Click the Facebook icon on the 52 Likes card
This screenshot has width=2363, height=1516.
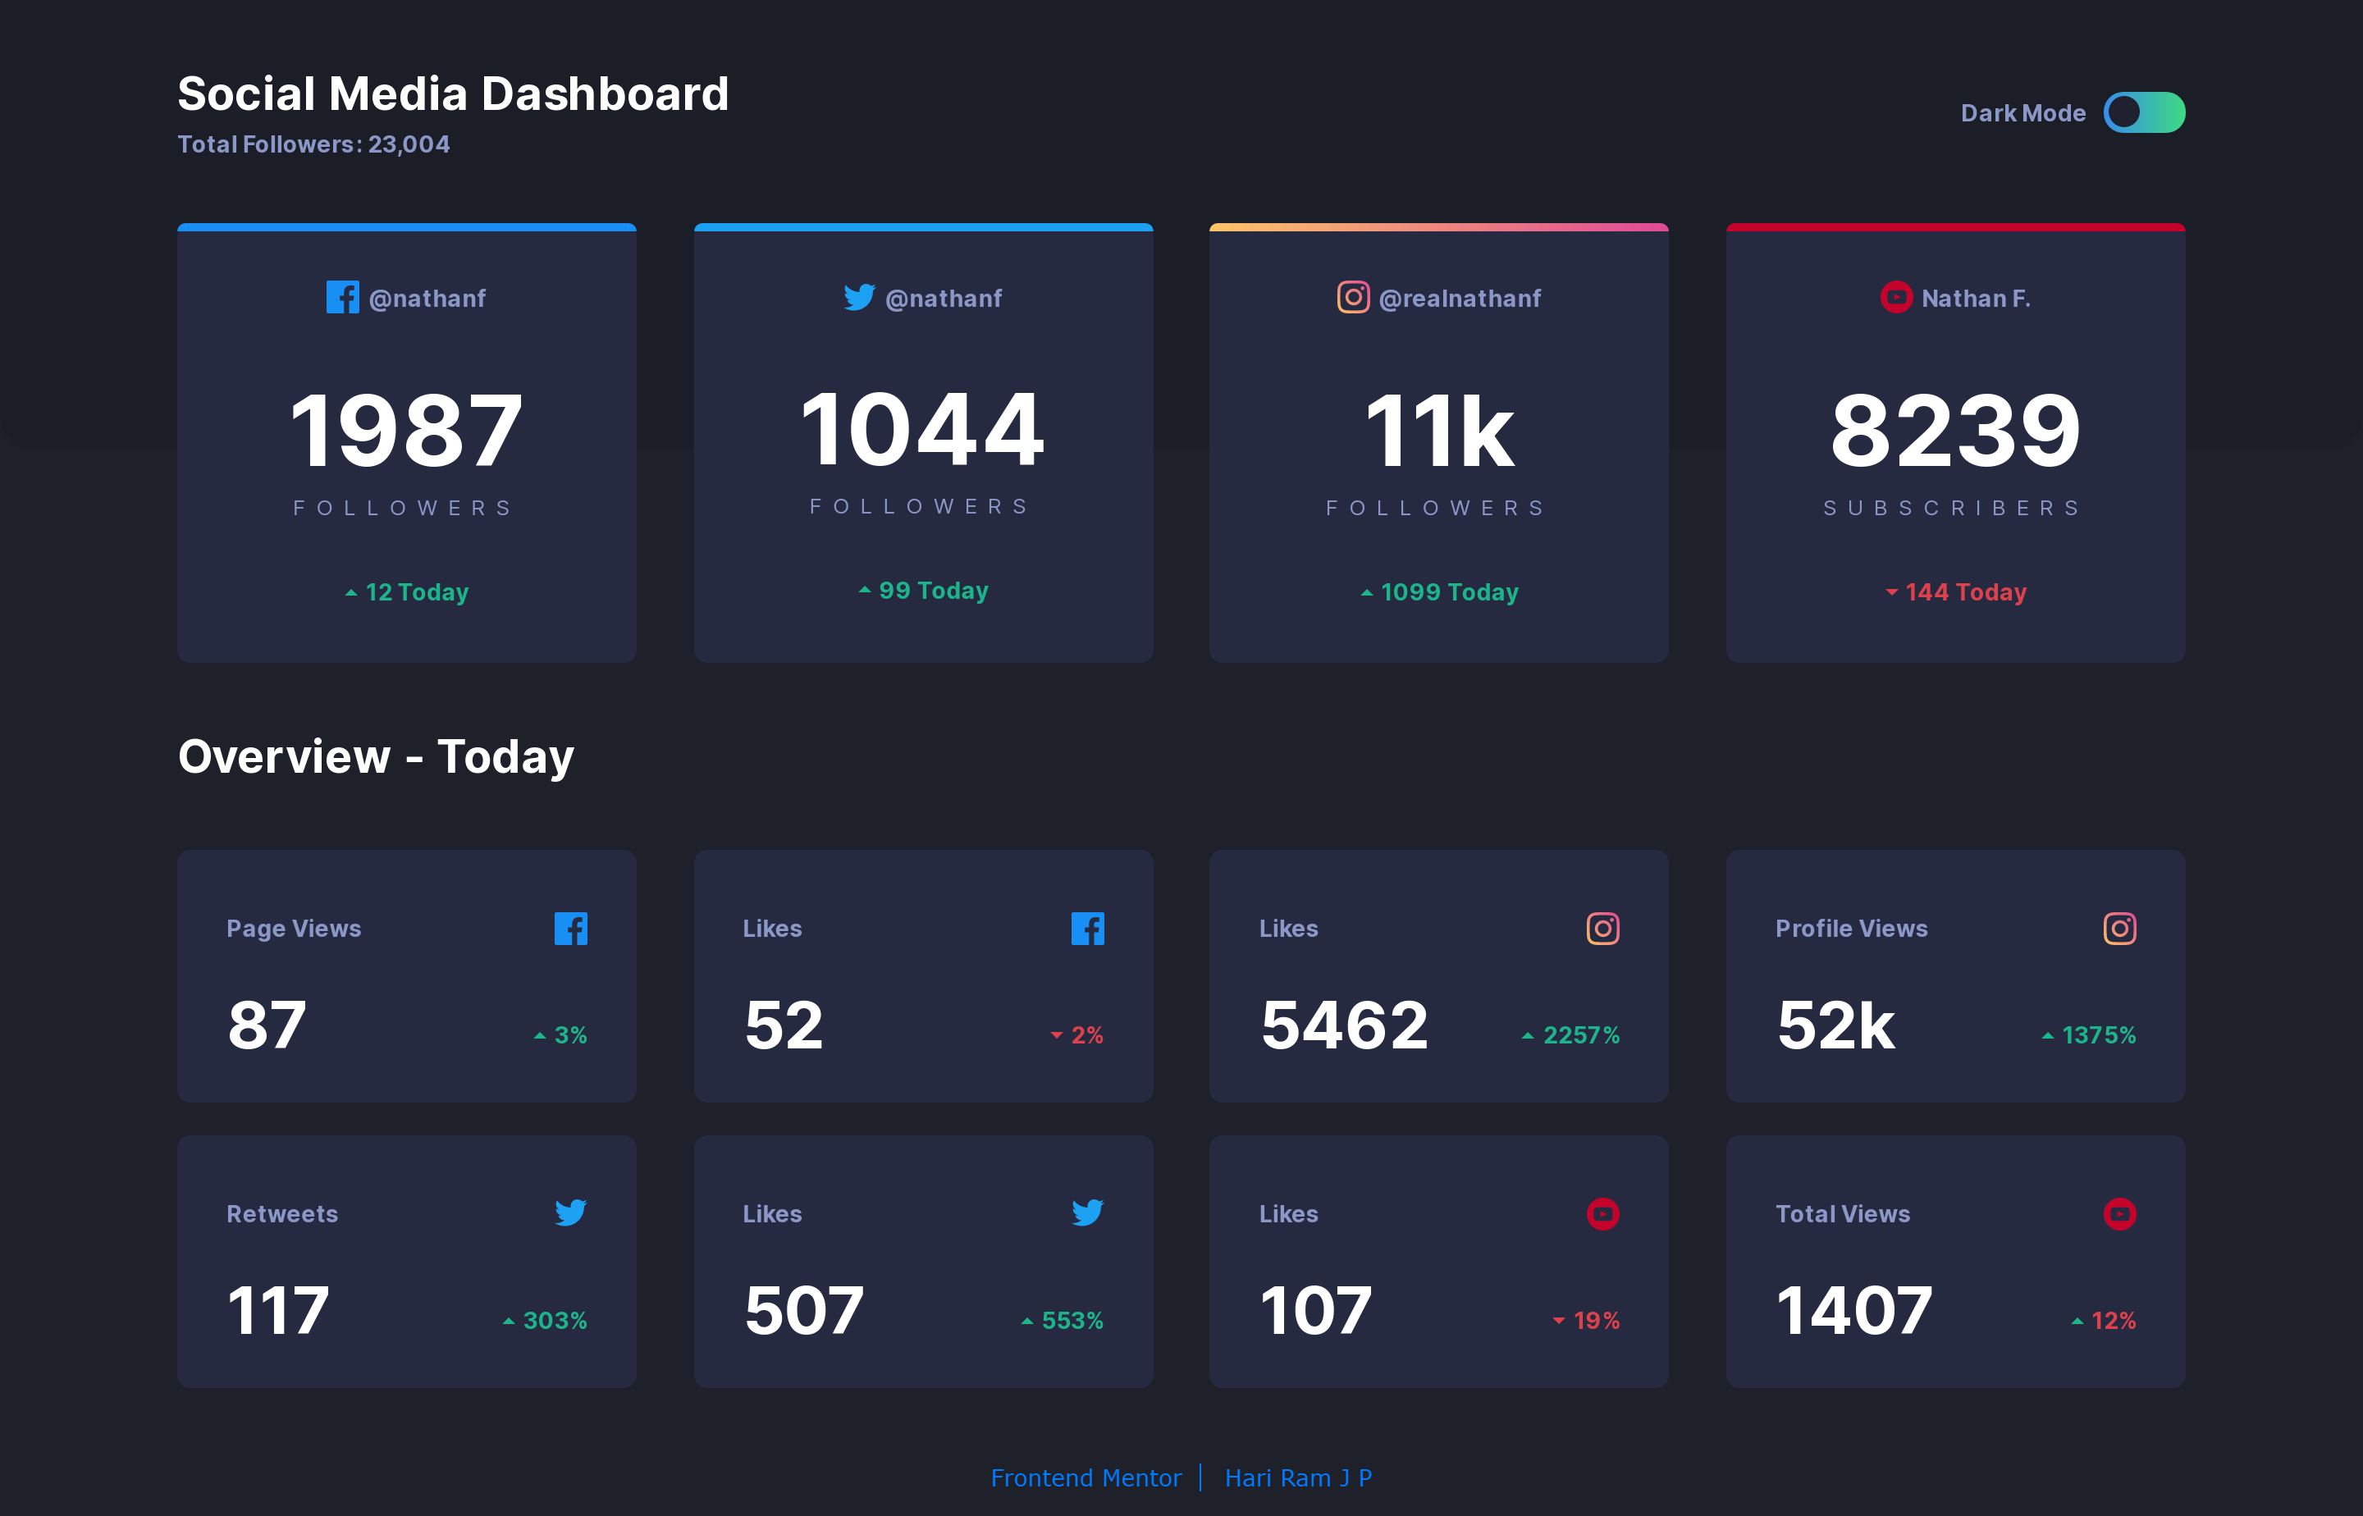[x=1087, y=927]
